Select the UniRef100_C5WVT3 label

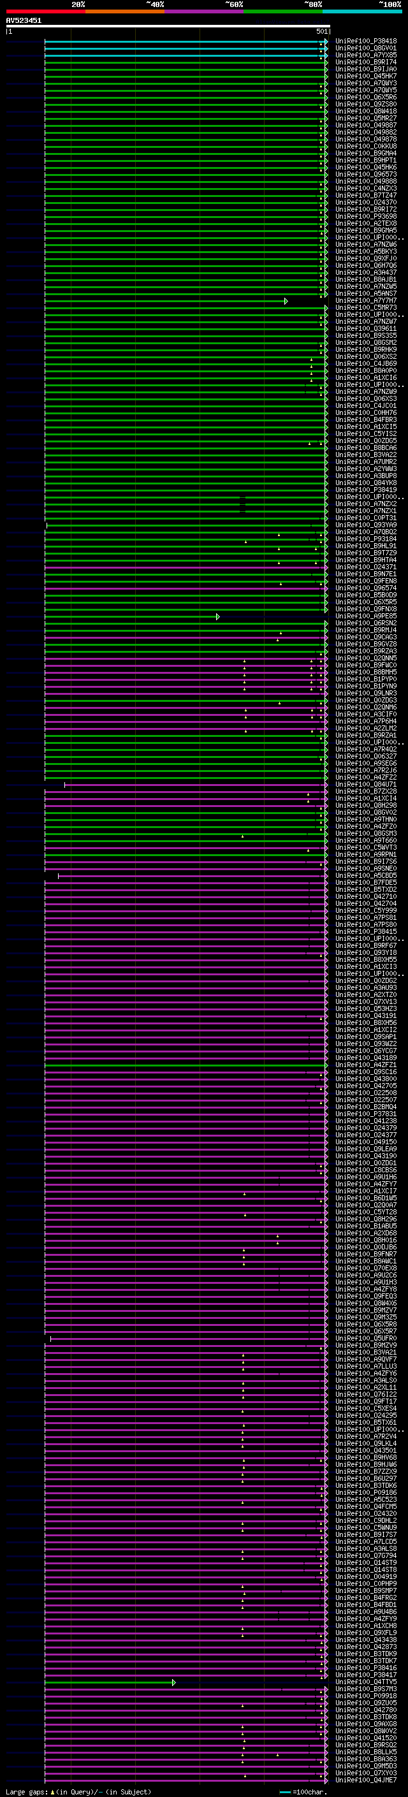(x=366, y=848)
